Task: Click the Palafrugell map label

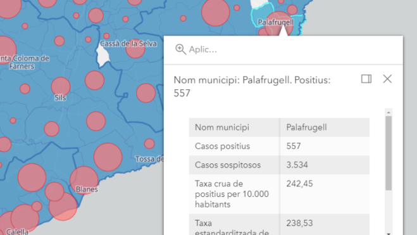Action: point(275,22)
